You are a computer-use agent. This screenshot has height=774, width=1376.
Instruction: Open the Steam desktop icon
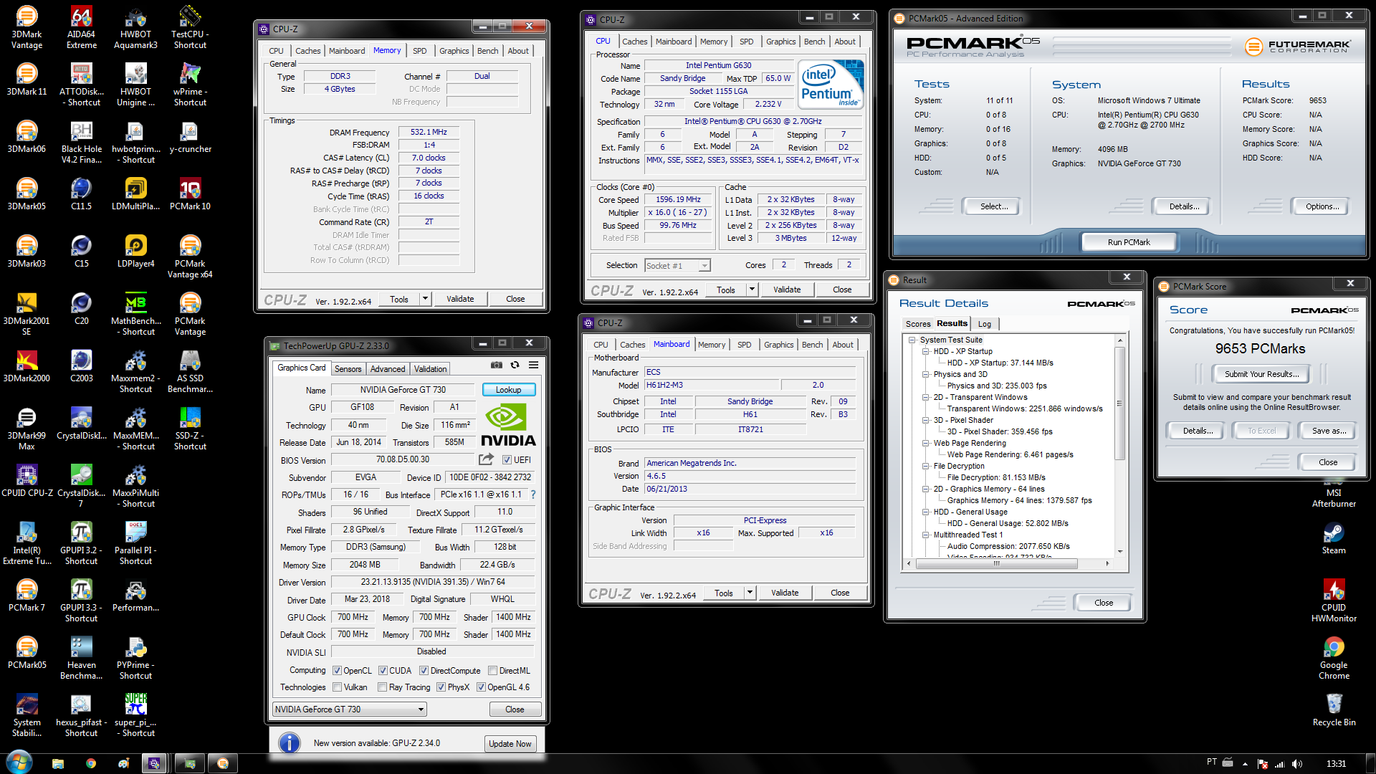coord(1334,538)
